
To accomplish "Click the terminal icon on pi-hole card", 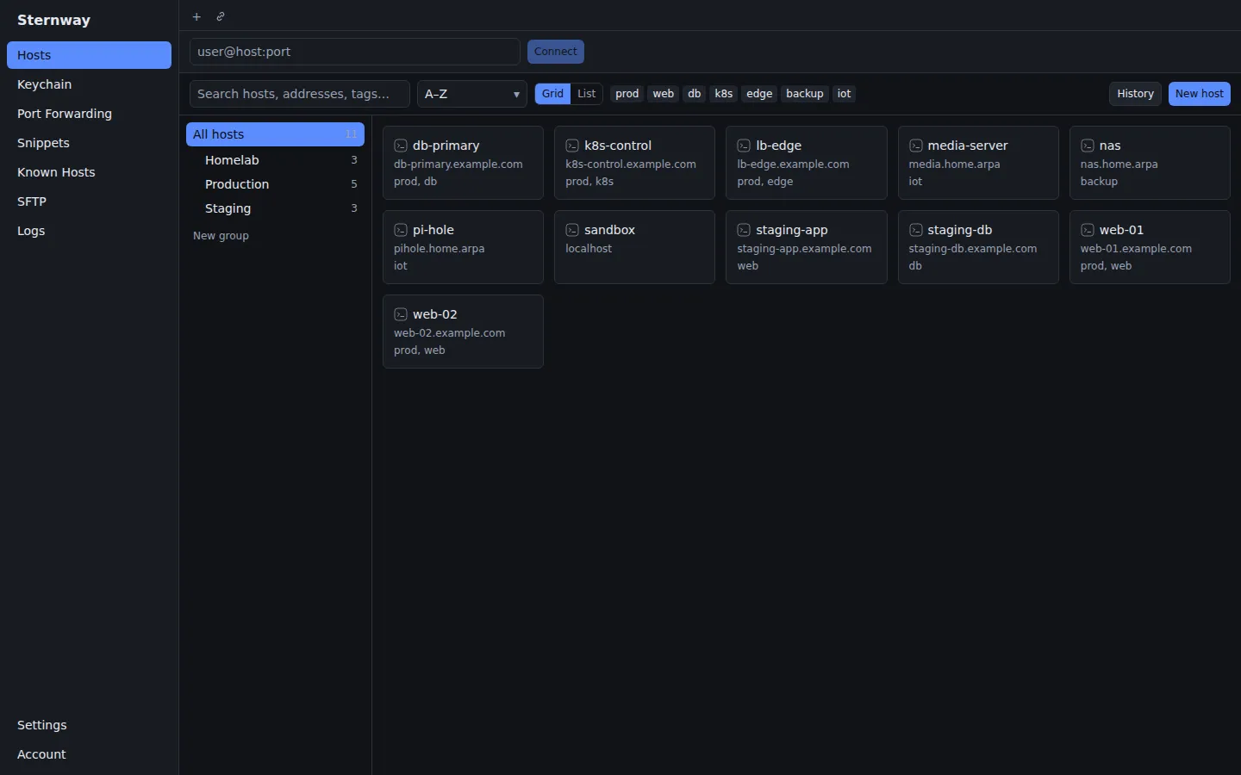I will coord(401,230).
